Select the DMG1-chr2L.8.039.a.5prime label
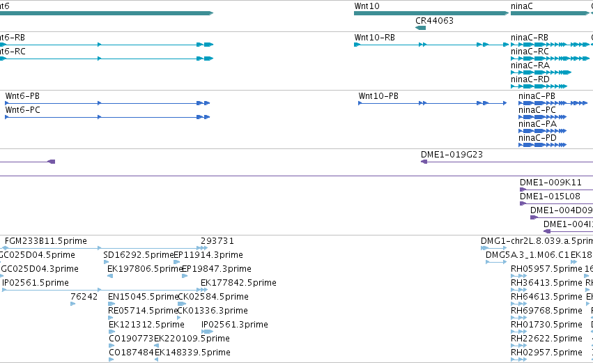 tap(537, 241)
